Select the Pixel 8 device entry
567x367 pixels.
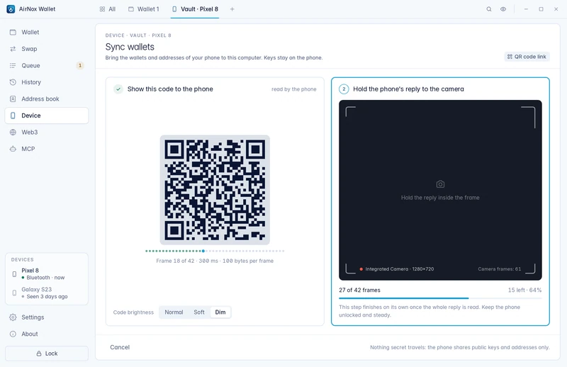tap(47, 274)
